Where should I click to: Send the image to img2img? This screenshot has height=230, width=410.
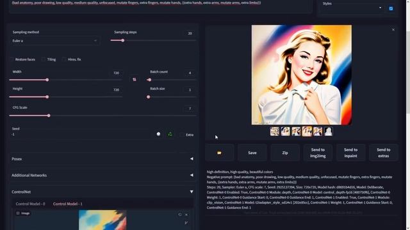[318, 153]
